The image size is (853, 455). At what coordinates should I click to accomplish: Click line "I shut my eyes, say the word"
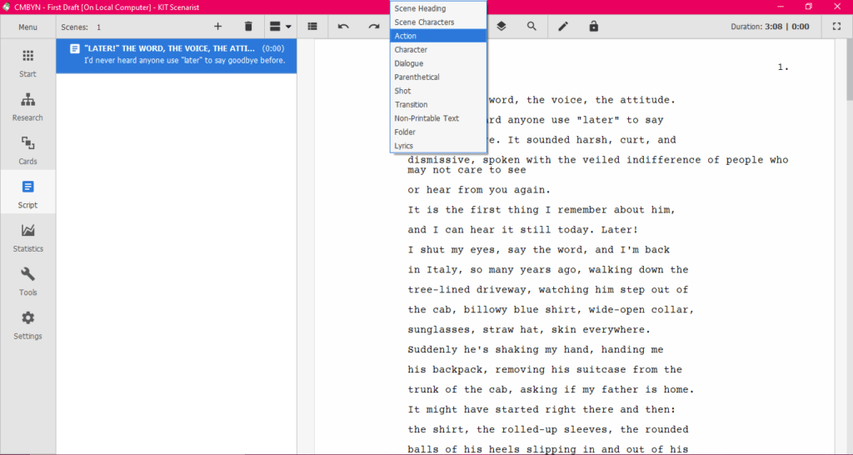point(539,250)
